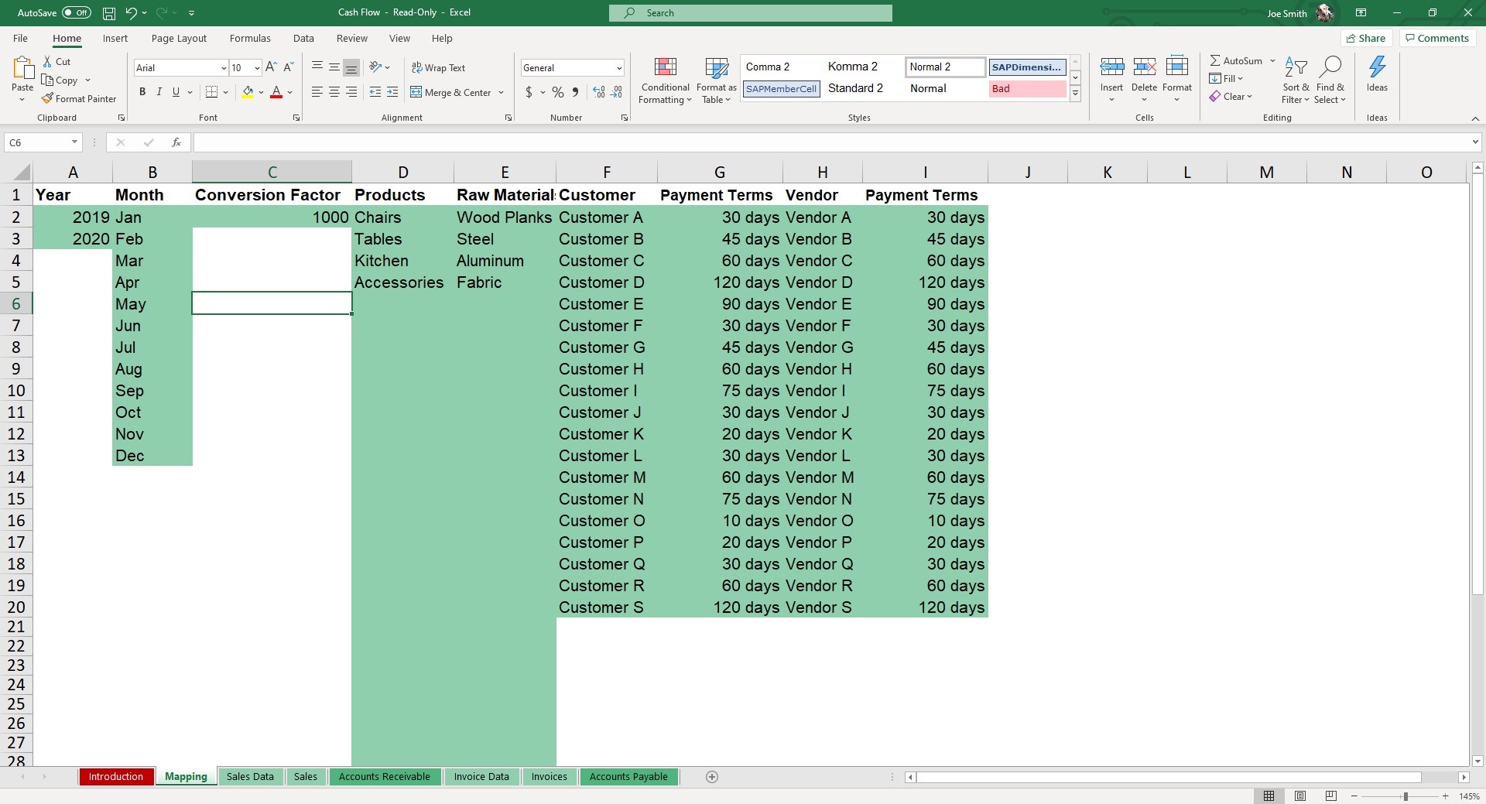Image resolution: width=1486 pixels, height=804 pixels.
Task: Open the Name Box dropdown arrow
Action: coord(74,142)
